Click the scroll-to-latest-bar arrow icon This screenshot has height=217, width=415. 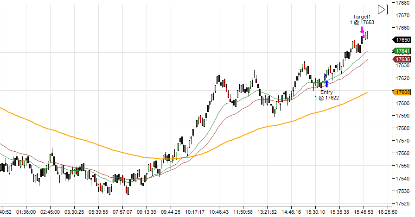tap(383, 10)
